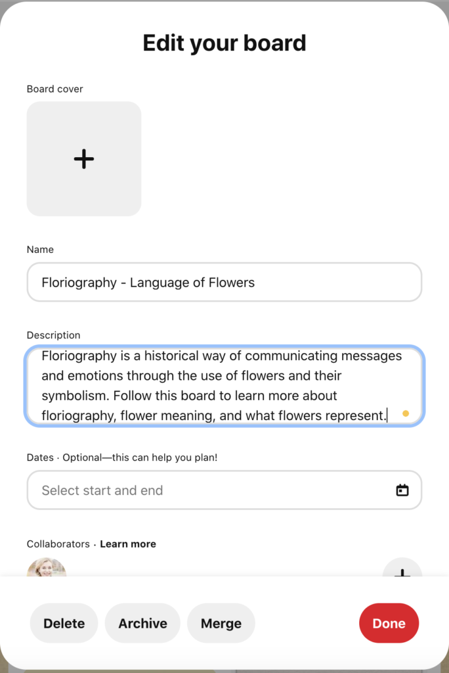Select the Merge button
Screen dimensions: 449x673
[221, 624]
